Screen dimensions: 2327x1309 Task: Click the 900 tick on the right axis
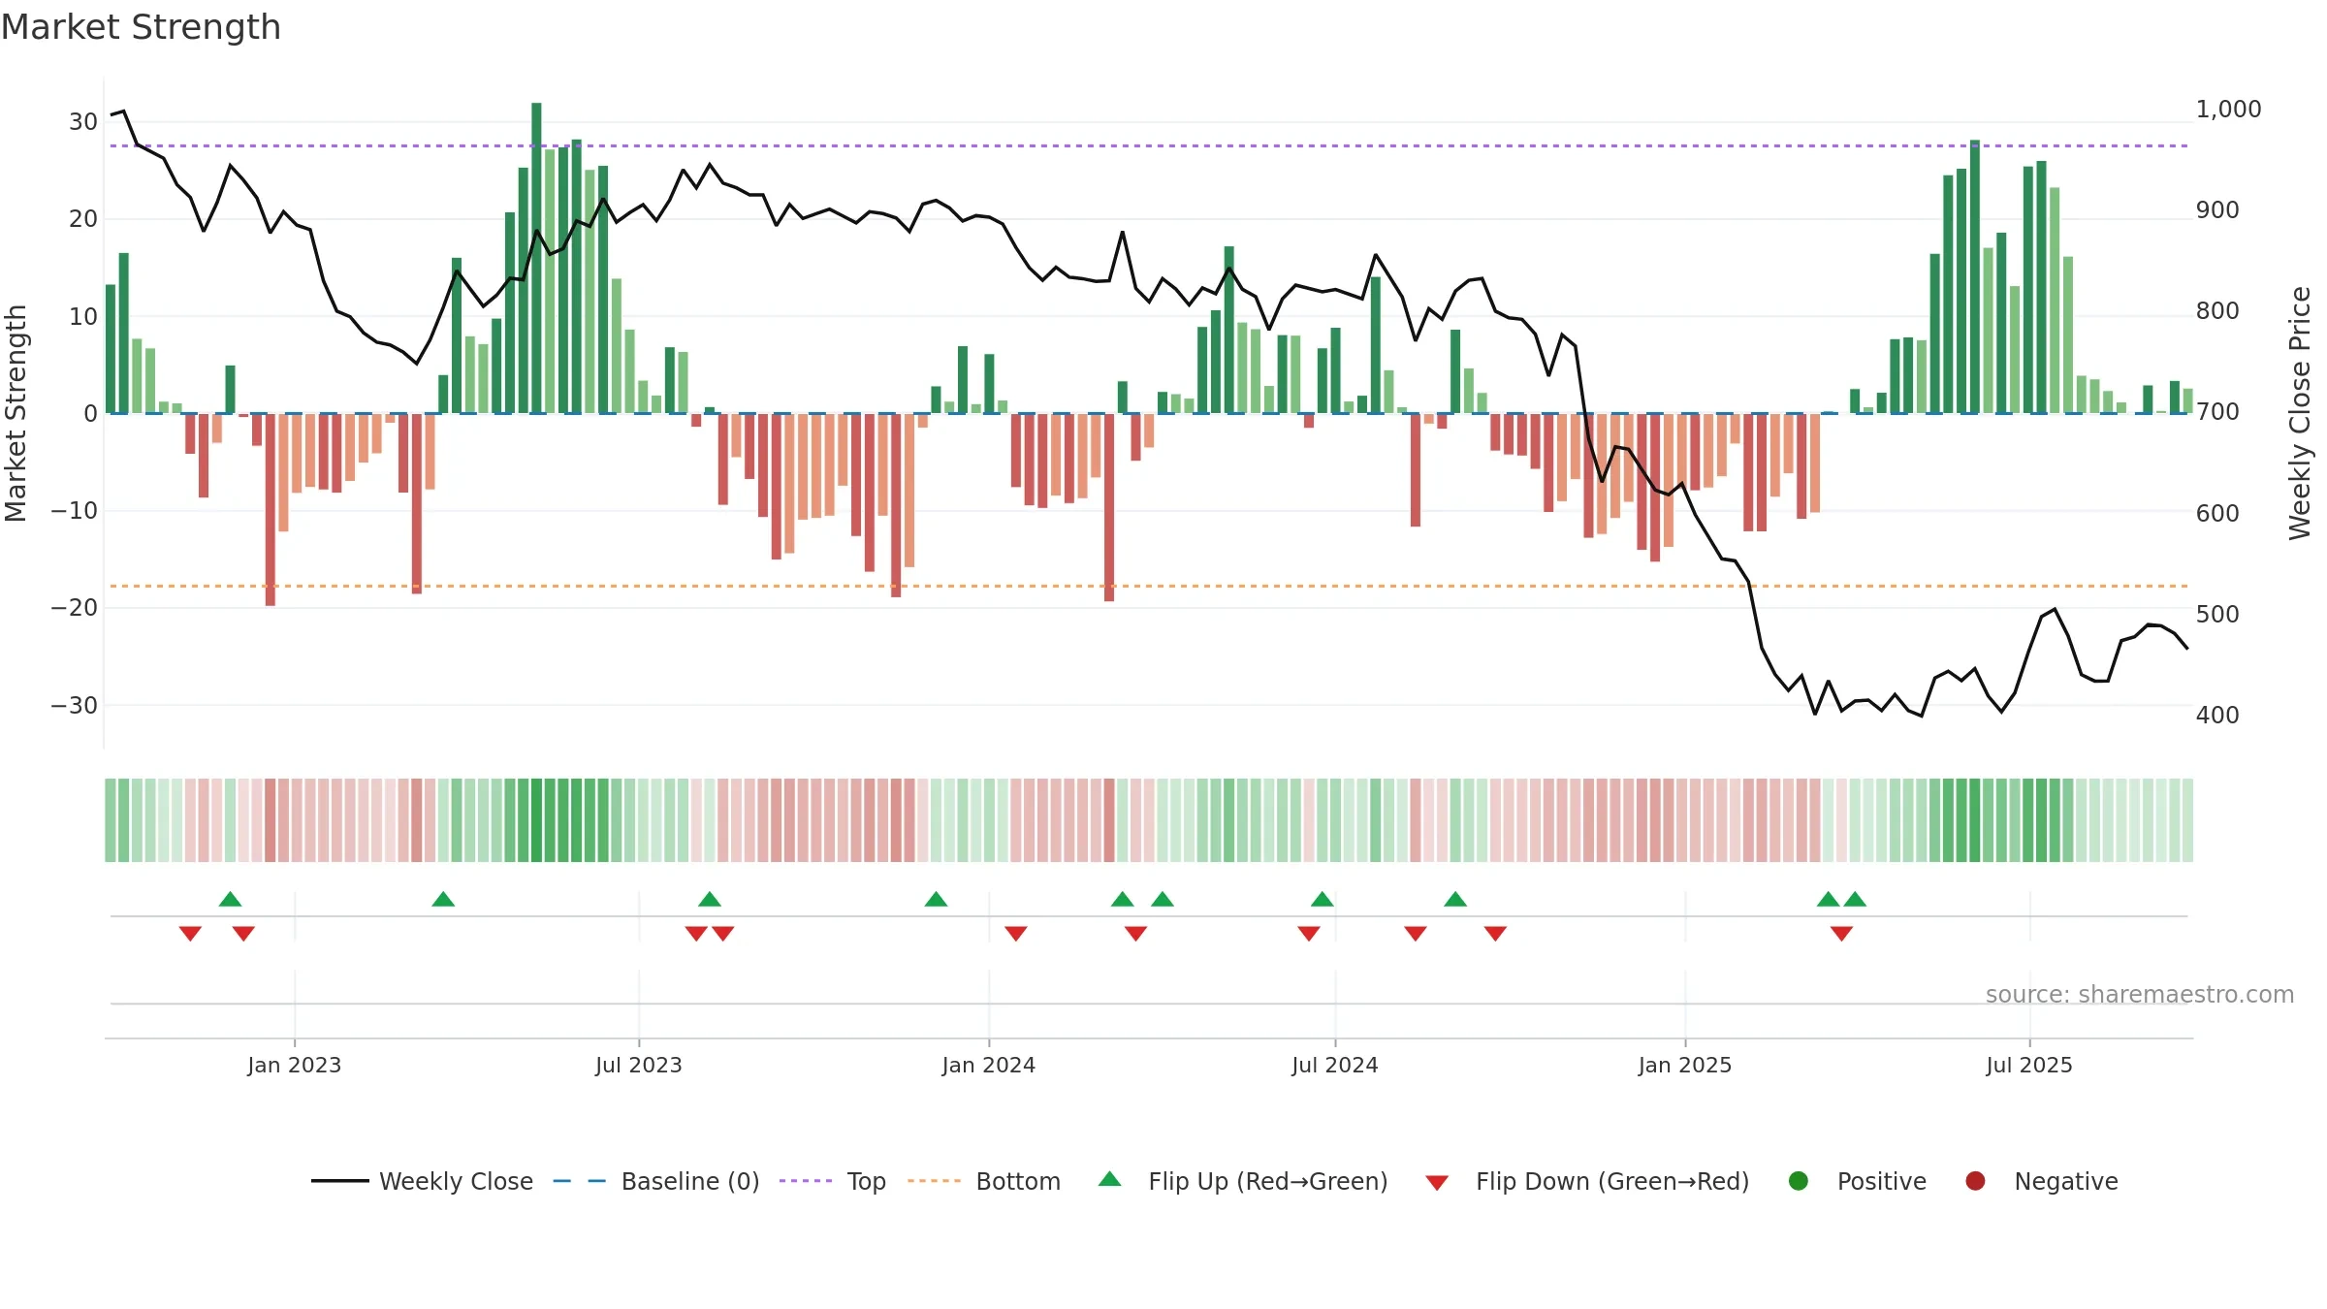pos(2217,210)
